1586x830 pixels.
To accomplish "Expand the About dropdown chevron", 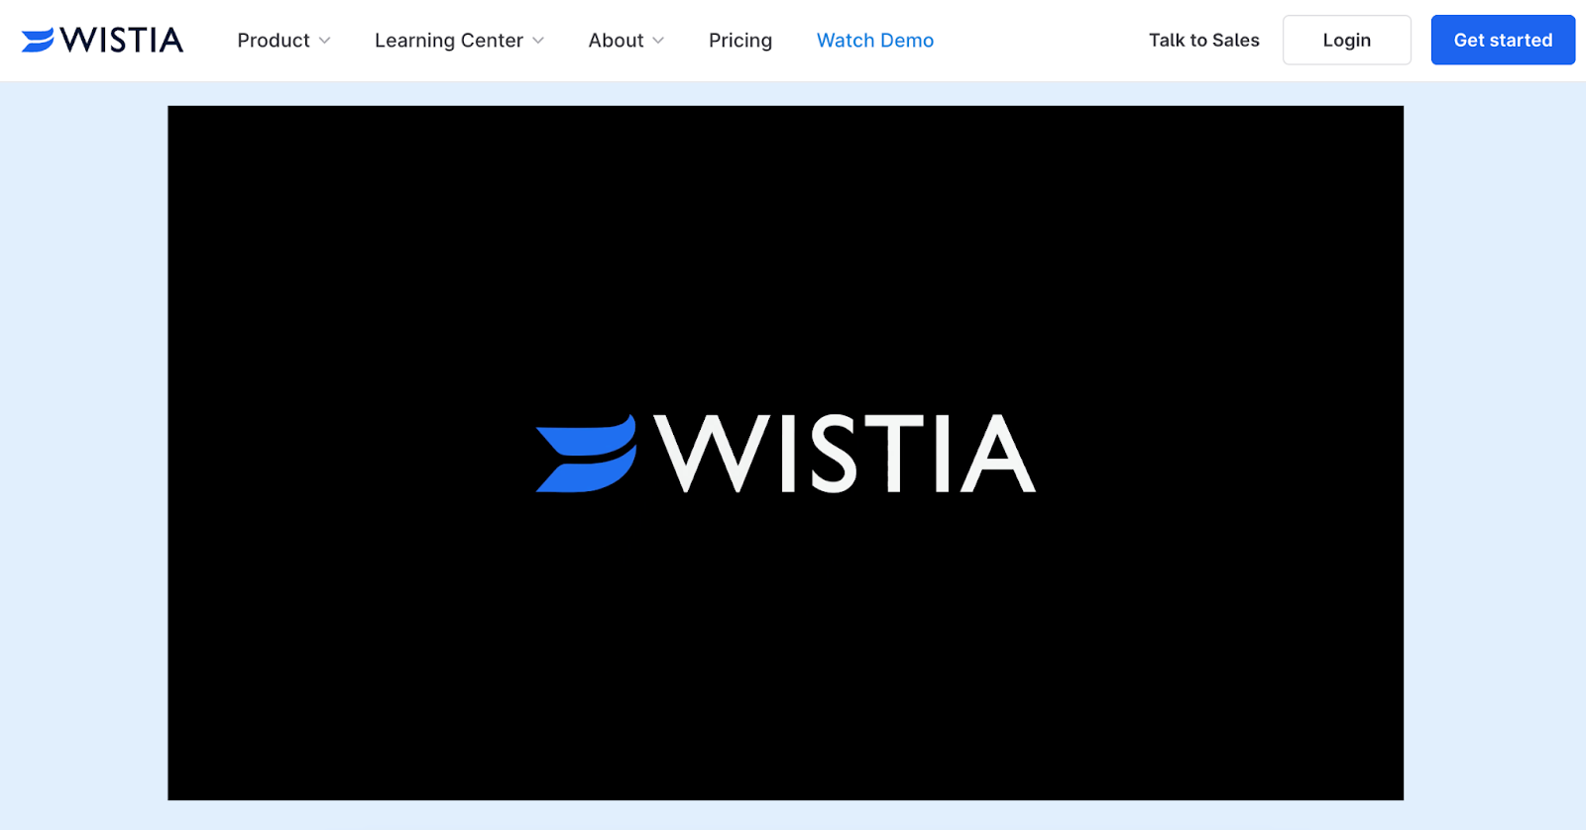I will (x=658, y=41).
